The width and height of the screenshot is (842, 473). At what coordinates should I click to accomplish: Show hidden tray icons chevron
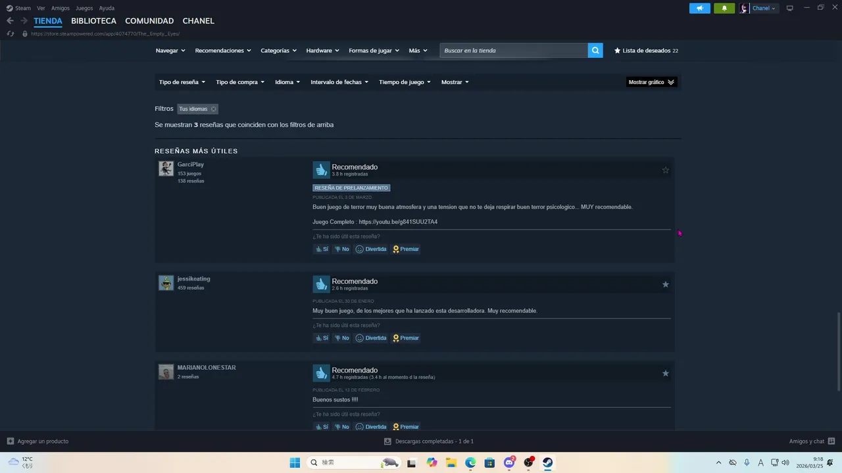click(x=718, y=462)
